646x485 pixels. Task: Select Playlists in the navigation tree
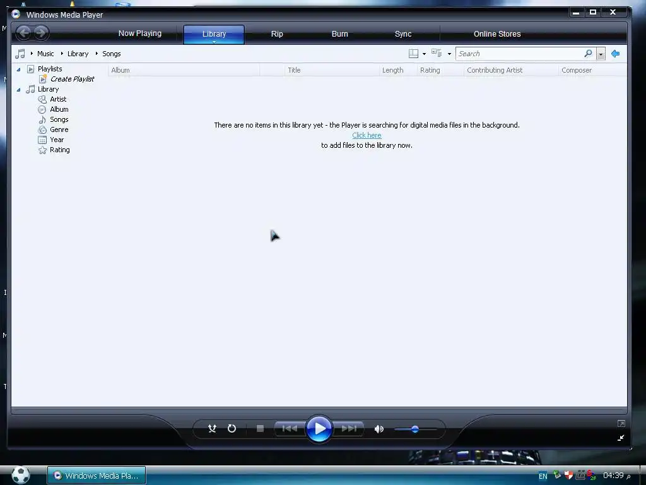[50, 69]
